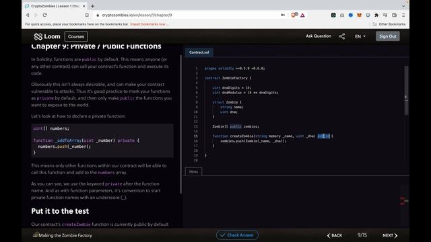This screenshot has height=242, width=431.
Task: Select the Contract.sol tab
Action: [x=199, y=52]
